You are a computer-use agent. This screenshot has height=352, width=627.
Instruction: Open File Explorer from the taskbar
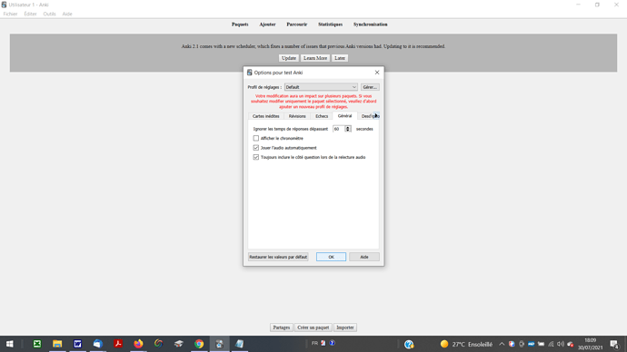(x=57, y=344)
